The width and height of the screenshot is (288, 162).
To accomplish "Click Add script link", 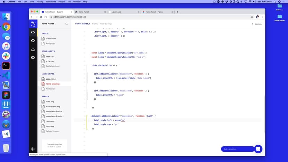I will (x=50, y=89).
